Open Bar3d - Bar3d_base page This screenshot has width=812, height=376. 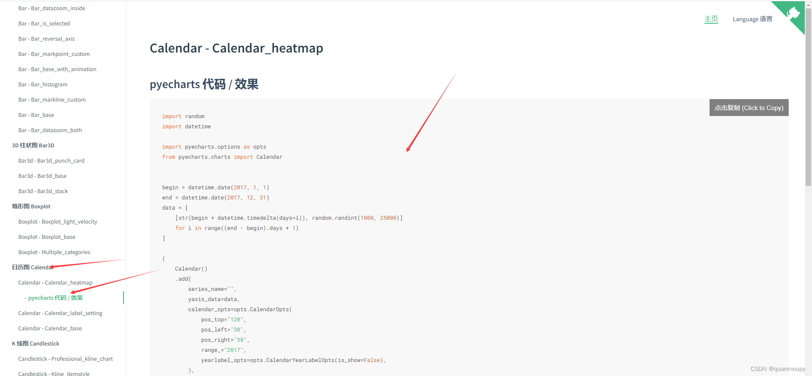coord(42,176)
